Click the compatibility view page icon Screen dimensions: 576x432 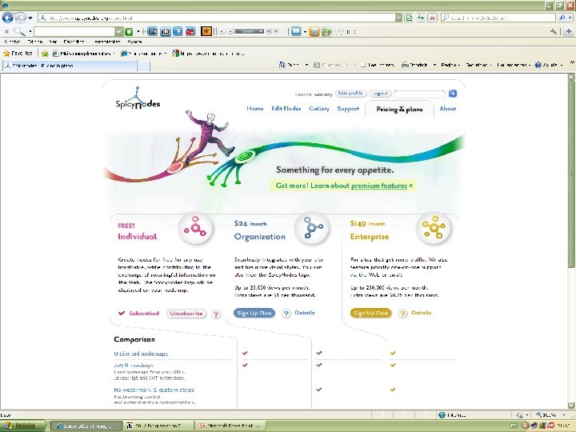click(x=409, y=18)
